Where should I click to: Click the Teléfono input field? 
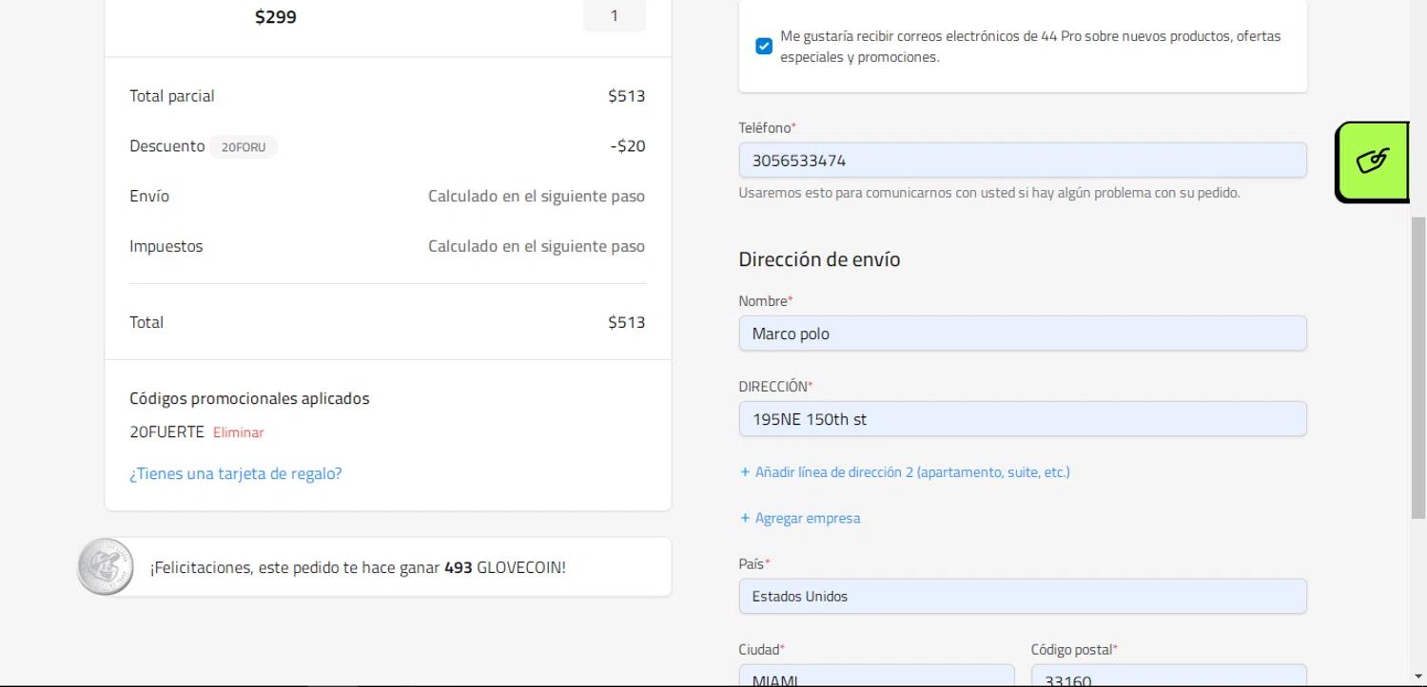point(1023,161)
